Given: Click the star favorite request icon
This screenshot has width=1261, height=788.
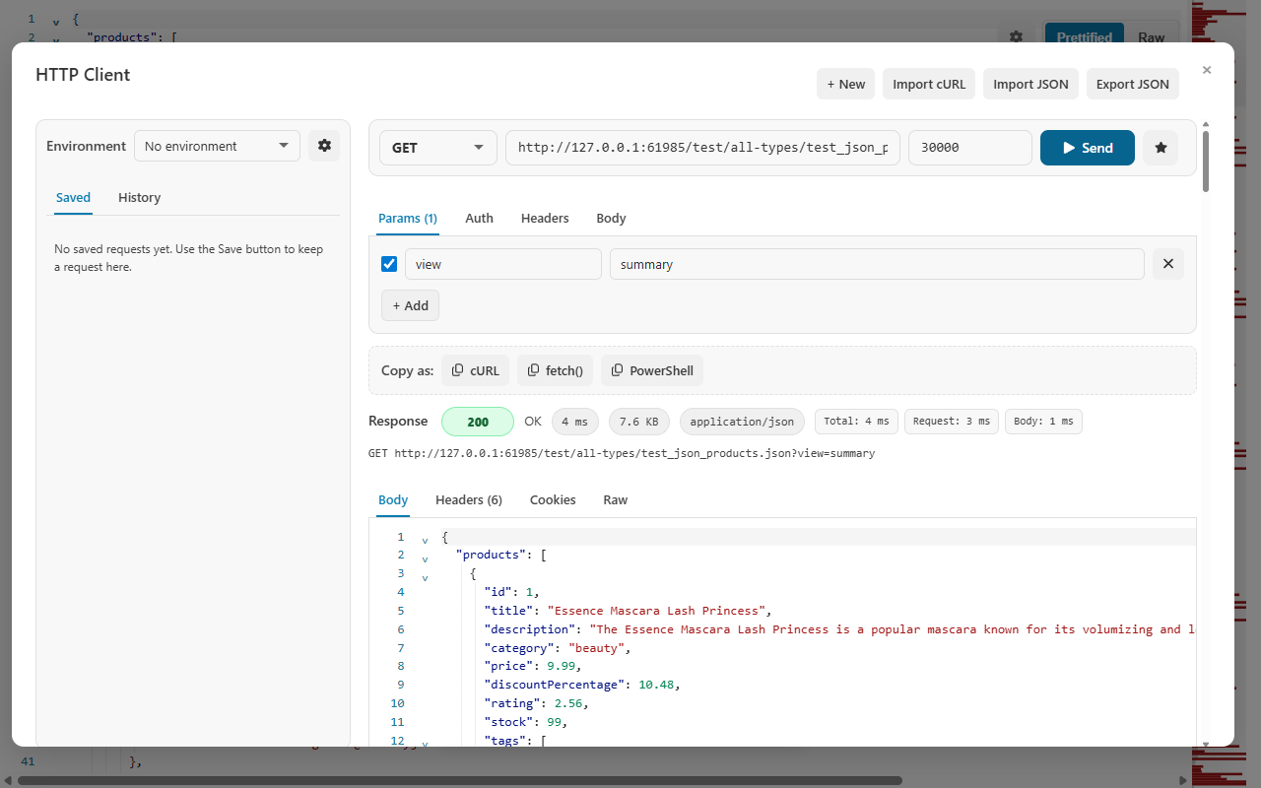Looking at the screenshot, I should [1161, 148].
